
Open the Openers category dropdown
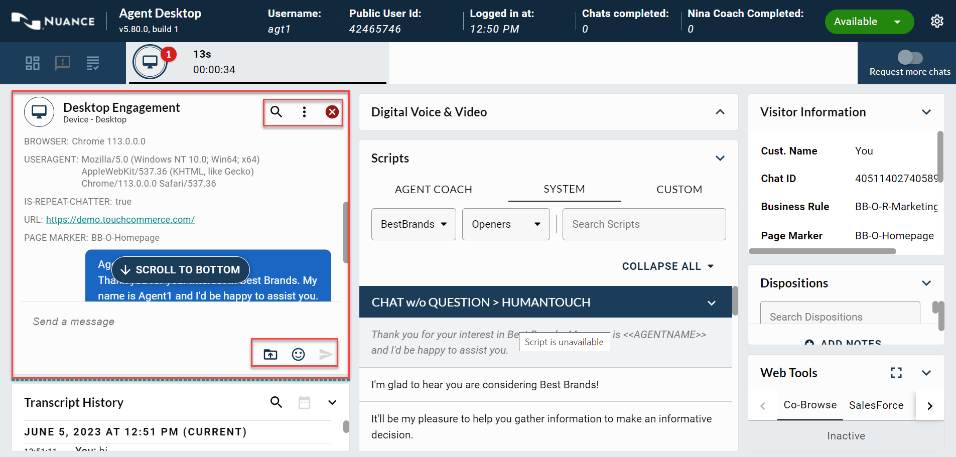click(505, 224)
